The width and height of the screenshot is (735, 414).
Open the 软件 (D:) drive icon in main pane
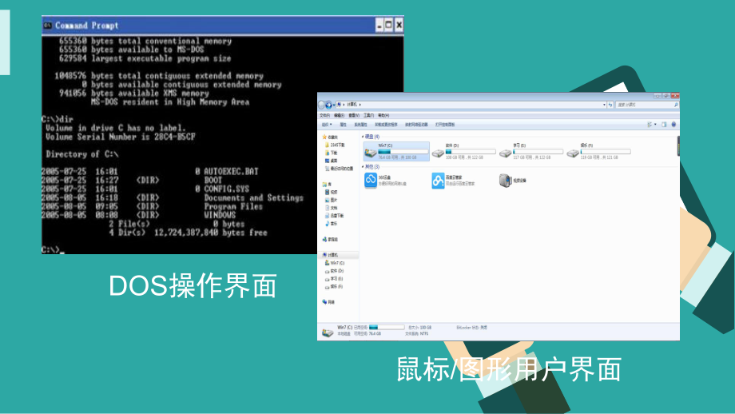pos(438,153)
